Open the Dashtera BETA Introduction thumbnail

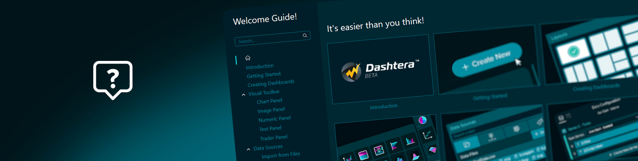[380, 69]
